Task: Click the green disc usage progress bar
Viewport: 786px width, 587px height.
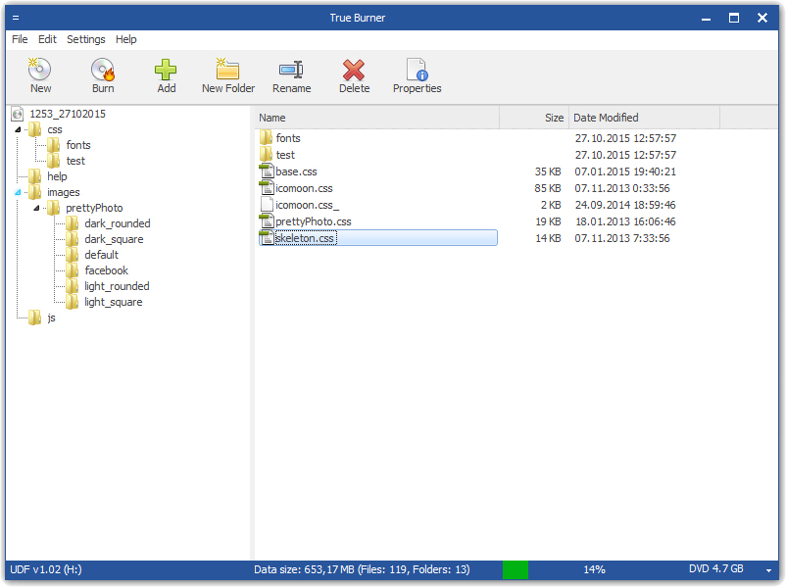Action: click(516, 570)
